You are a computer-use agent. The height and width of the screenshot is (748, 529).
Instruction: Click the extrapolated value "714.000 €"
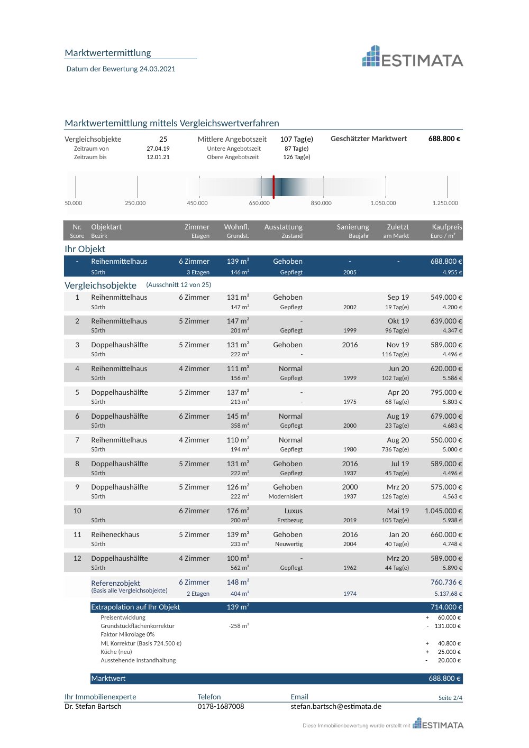446,607
